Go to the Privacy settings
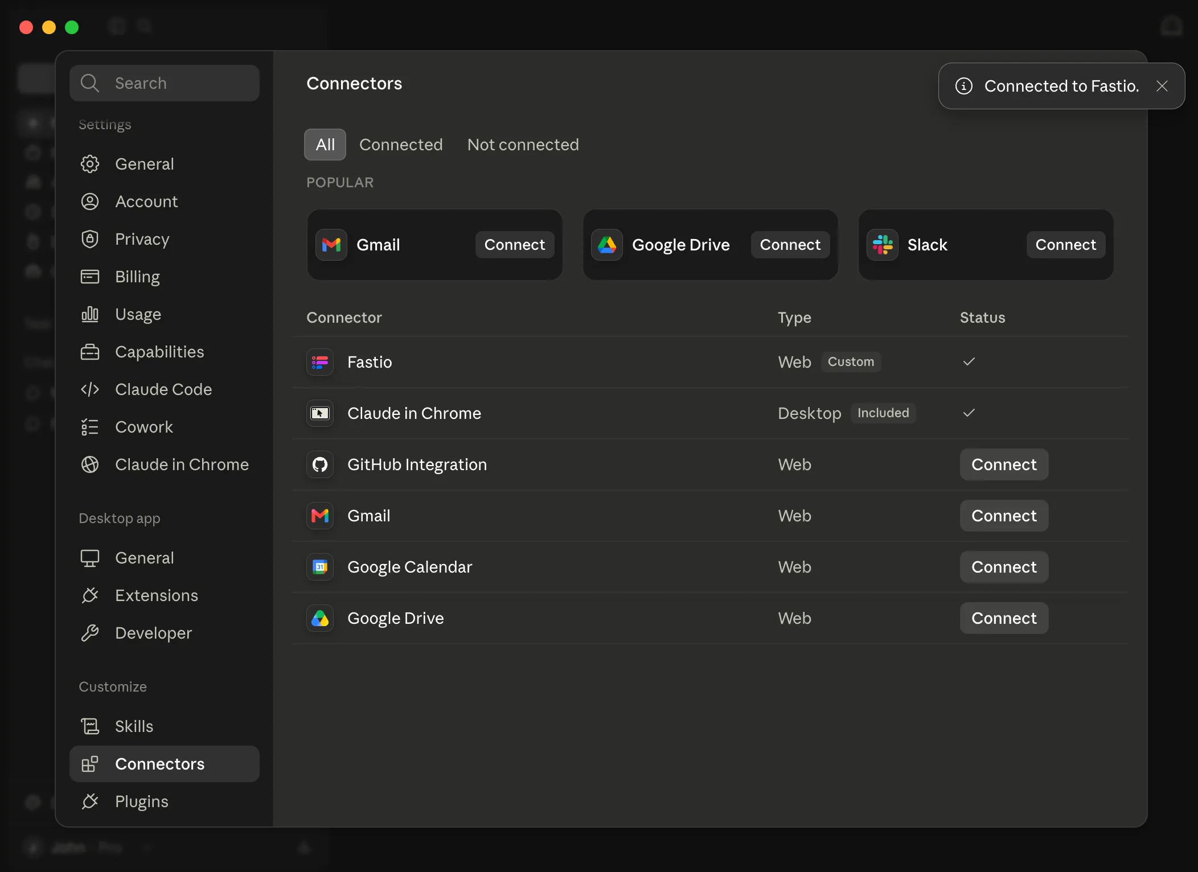This screenshot has width=1198, height=872. (164, 239)
